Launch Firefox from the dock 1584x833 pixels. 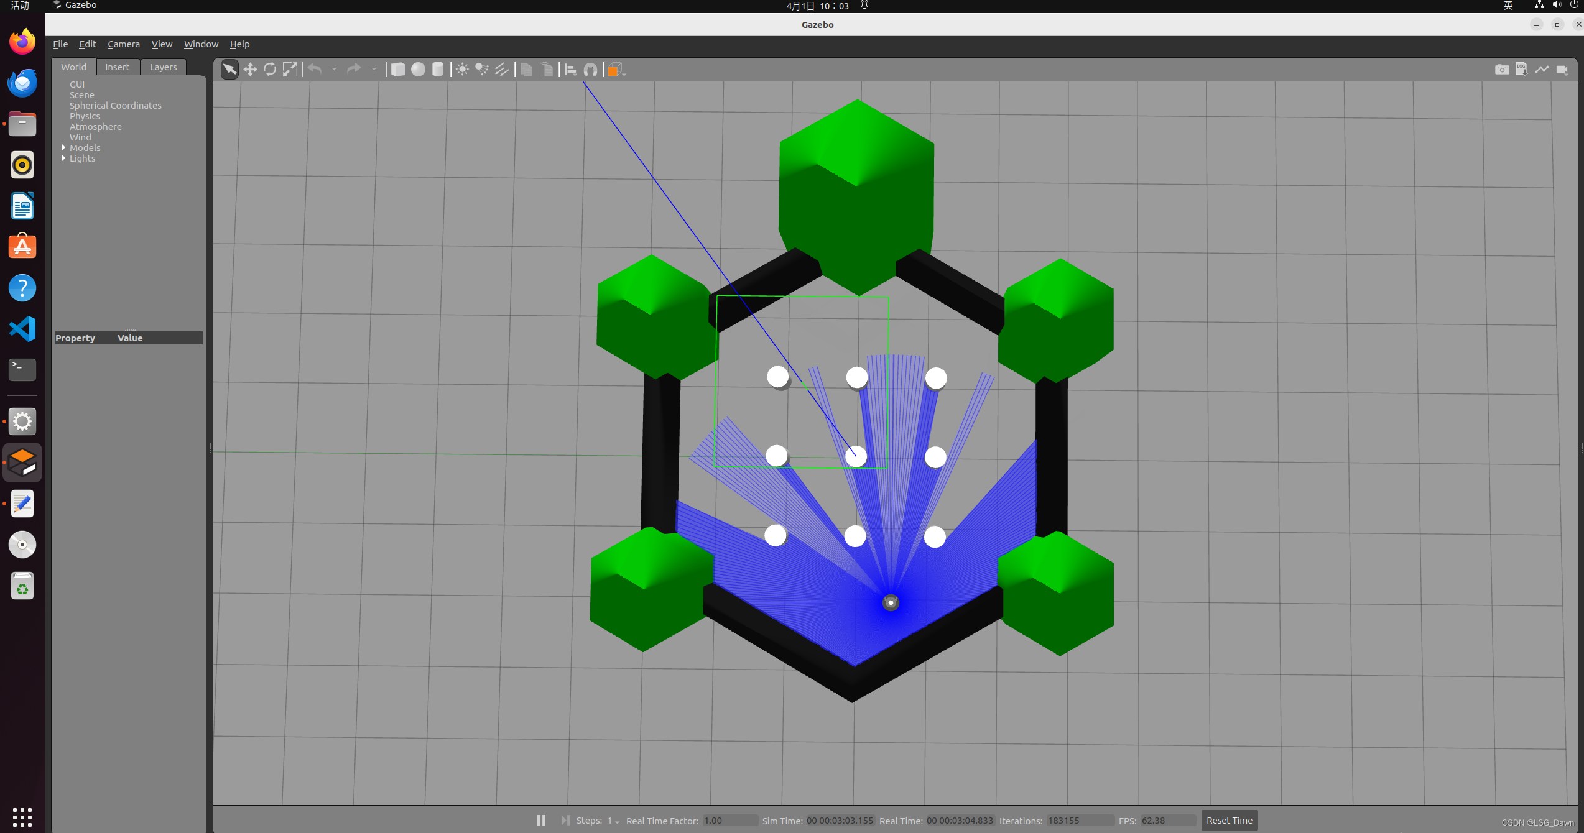click(x=22, y=41)
